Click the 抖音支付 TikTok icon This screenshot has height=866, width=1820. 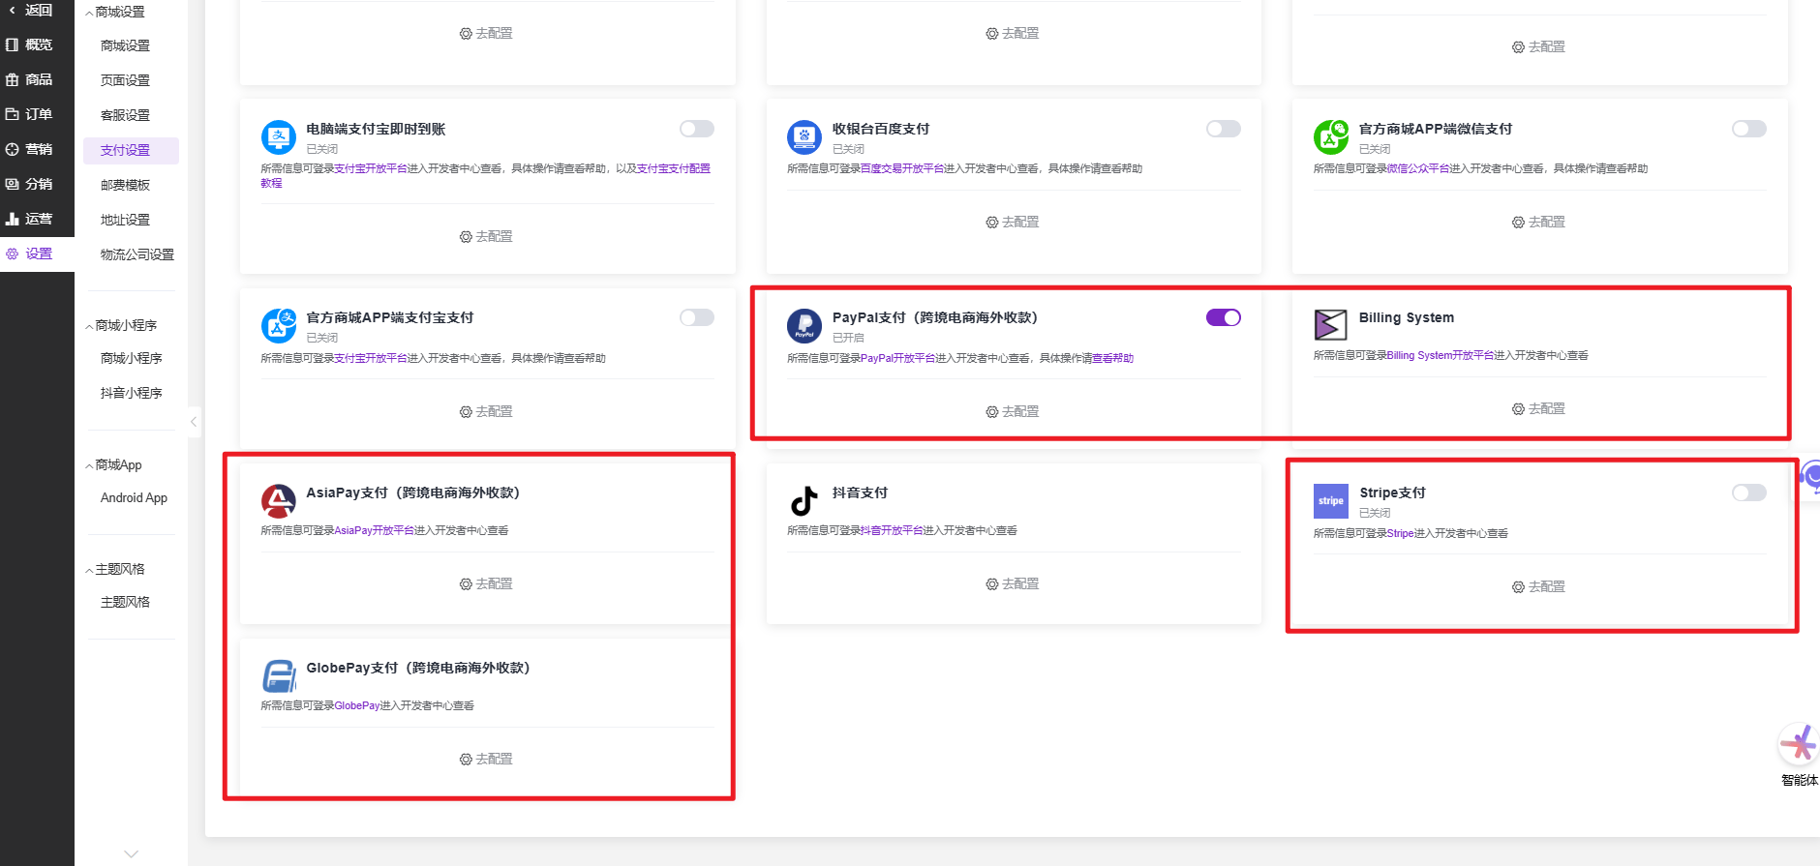click(804, 501)
